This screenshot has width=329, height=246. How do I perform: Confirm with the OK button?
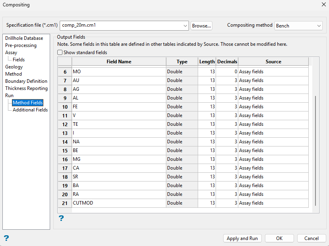click(279, 238)
